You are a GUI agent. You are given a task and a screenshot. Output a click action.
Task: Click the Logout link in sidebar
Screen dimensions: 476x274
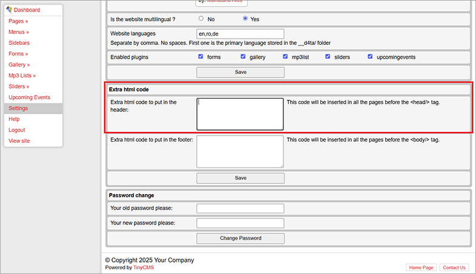pyautogui.click(x=17, y=130)
